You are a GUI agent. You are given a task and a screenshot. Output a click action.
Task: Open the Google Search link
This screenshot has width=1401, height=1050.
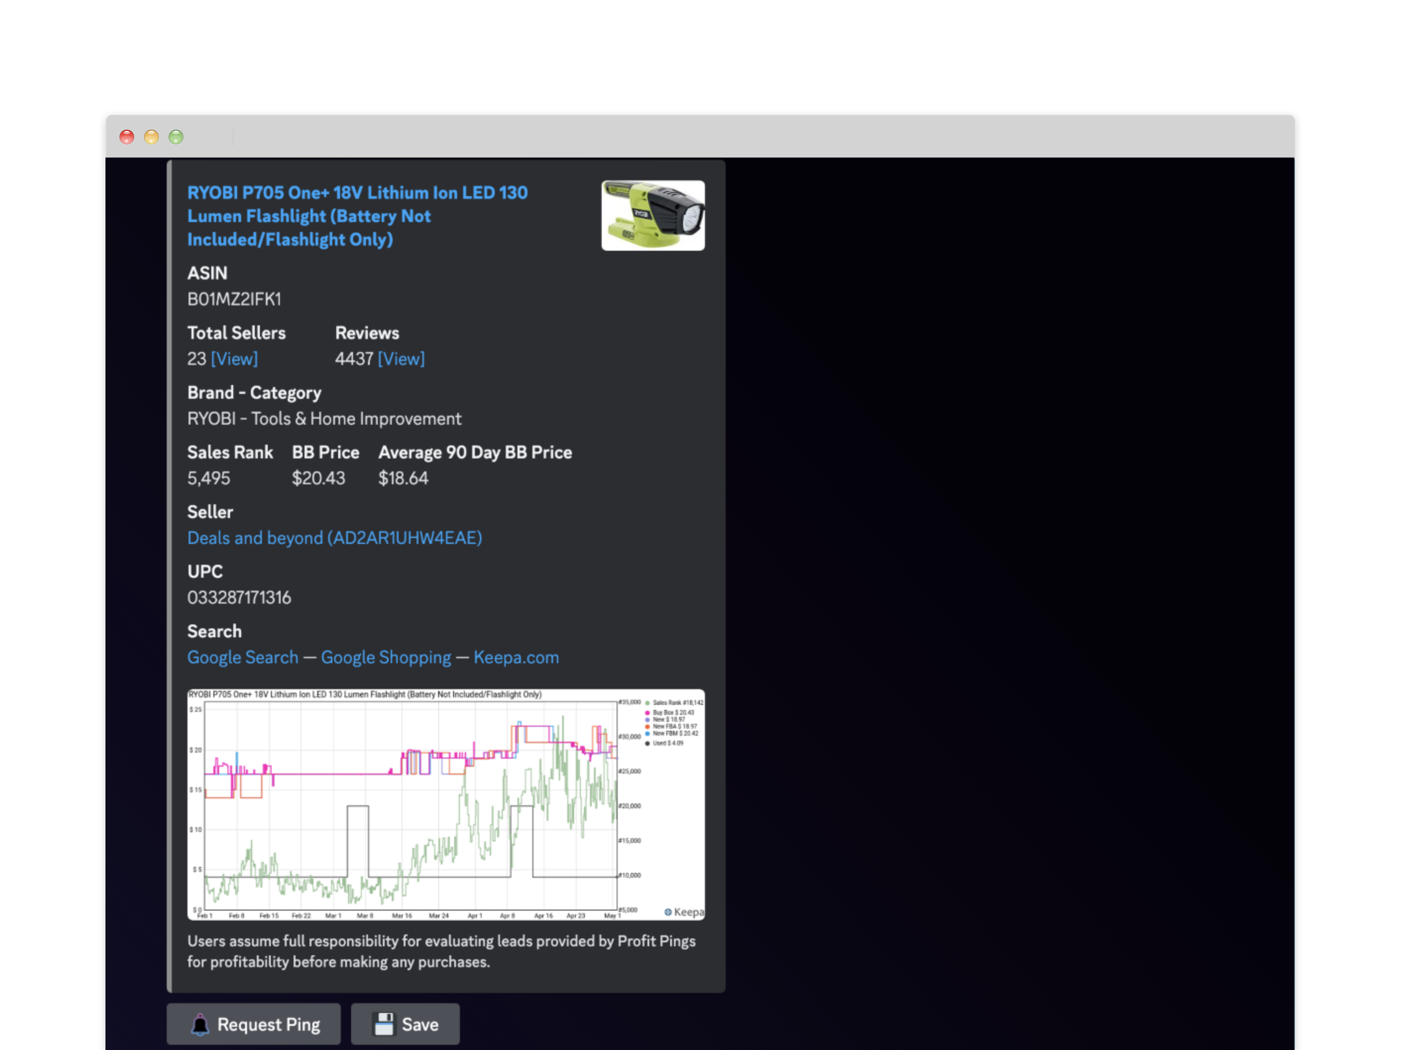[x=242, y=658]
